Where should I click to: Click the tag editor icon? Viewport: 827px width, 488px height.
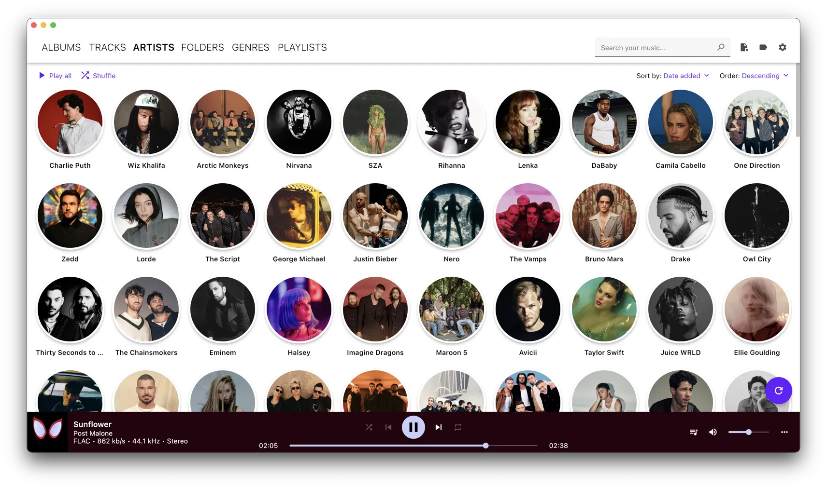click(x=763, y=47)
